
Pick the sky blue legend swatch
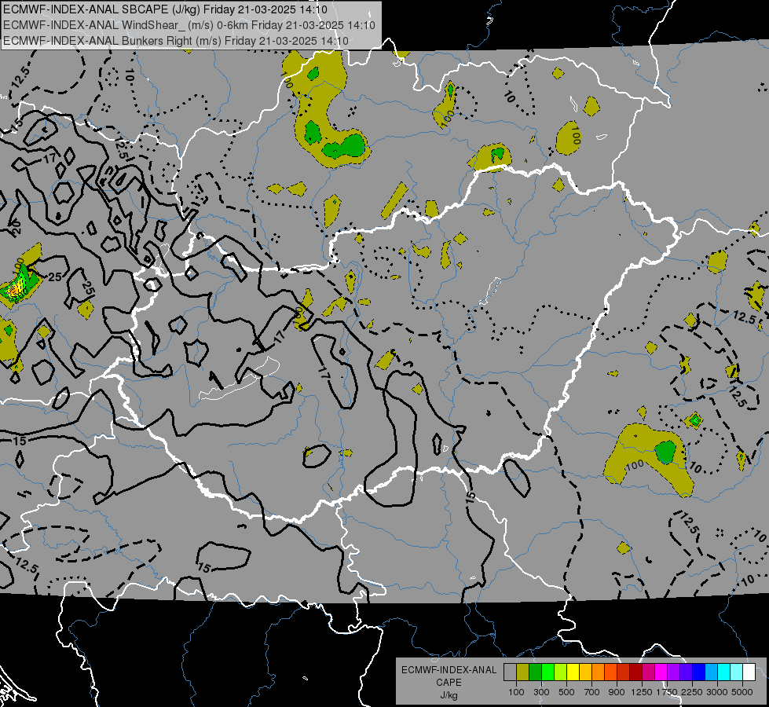click(x=712, y=672)
